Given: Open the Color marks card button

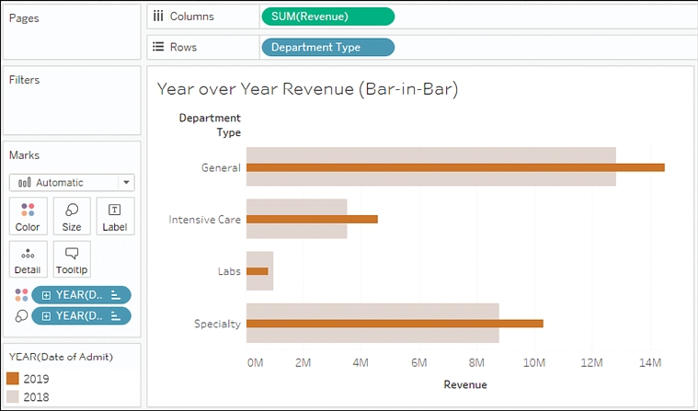Looking at the screenshot, I should pos(28,216).
